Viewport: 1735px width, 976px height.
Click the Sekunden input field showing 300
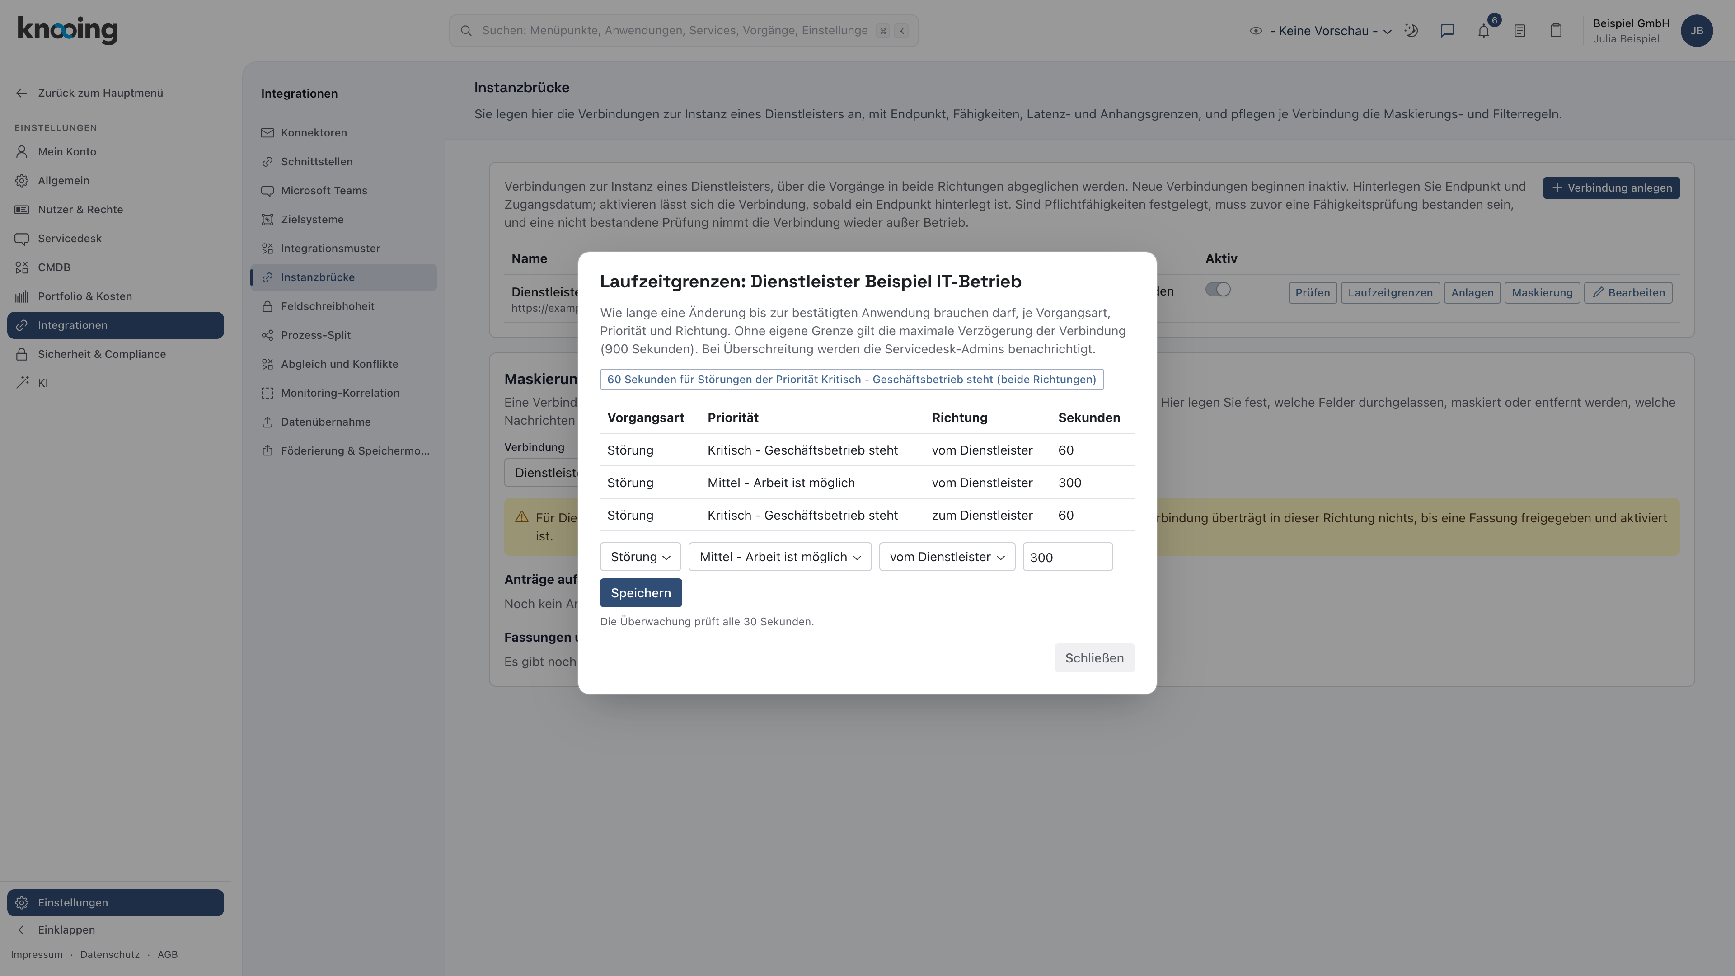pos(1068,557)
